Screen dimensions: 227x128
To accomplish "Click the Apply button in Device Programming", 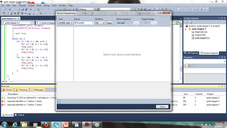I will point(110,23).
